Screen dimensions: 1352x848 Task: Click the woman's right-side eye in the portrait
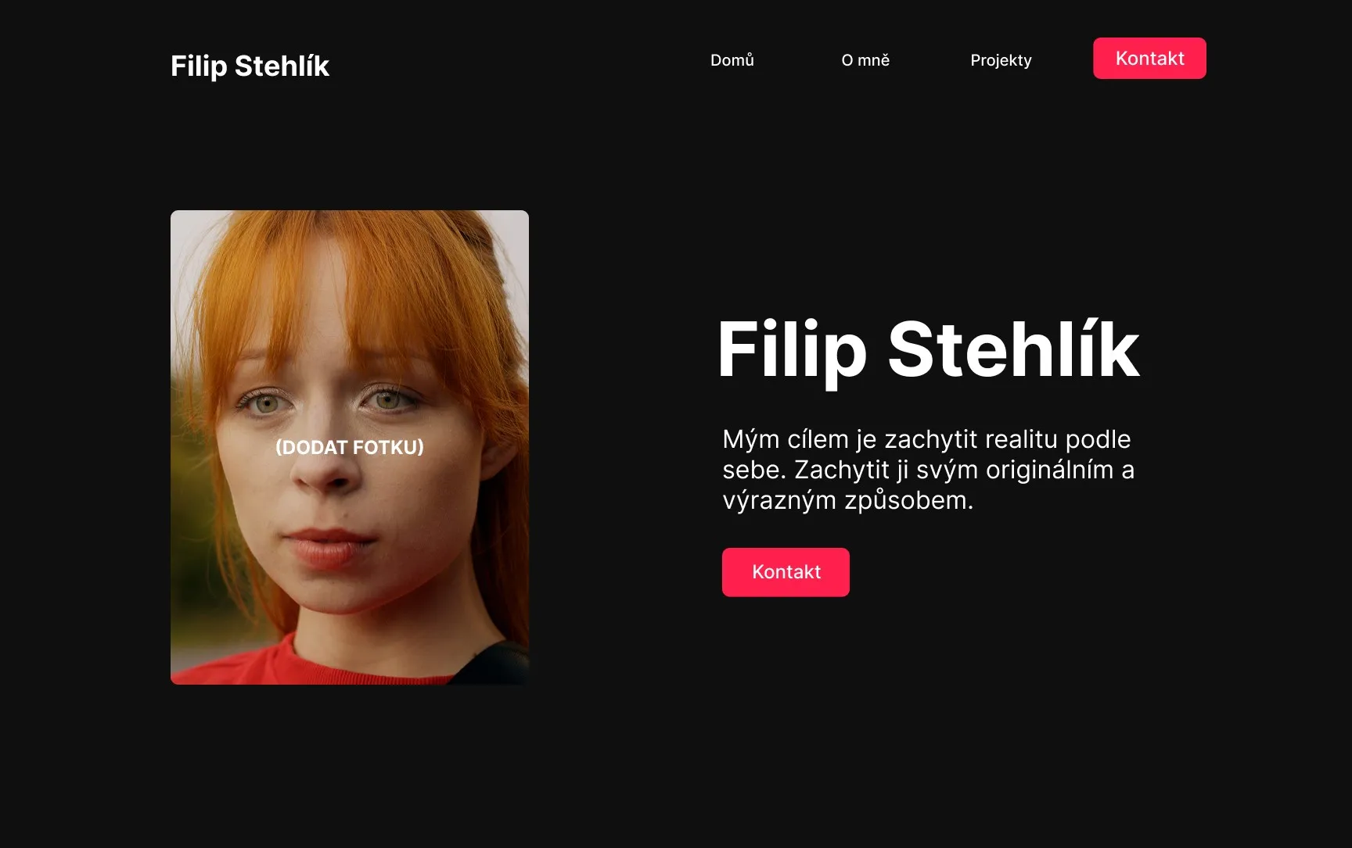[389, 401]
